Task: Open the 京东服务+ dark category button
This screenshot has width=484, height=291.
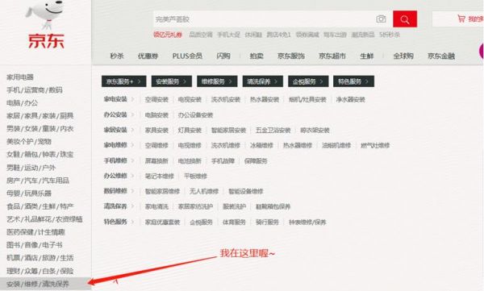Action: pos(123,81)
